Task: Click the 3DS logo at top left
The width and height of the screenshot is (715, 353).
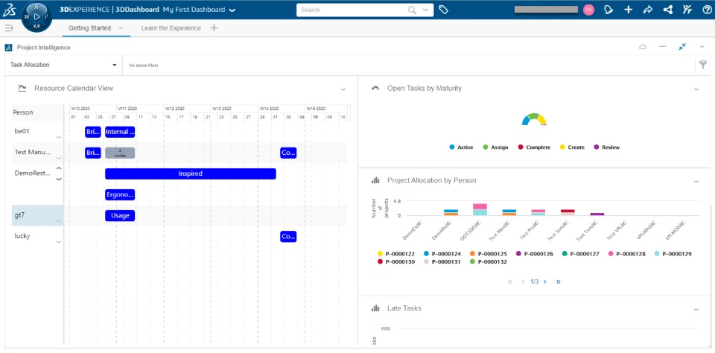Action: (x=10, y=10)
